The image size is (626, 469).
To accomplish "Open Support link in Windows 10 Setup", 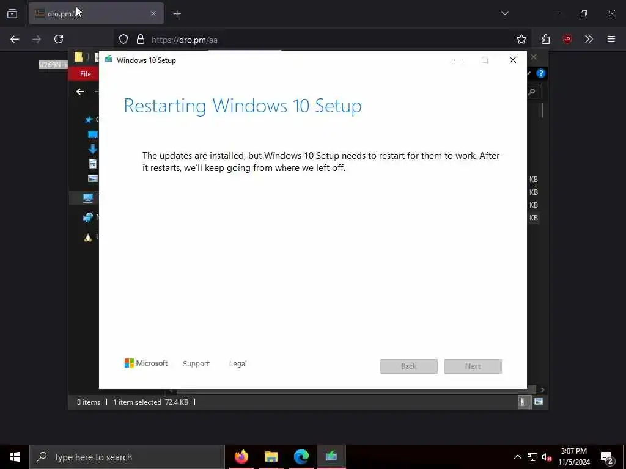I will (196, 364).
